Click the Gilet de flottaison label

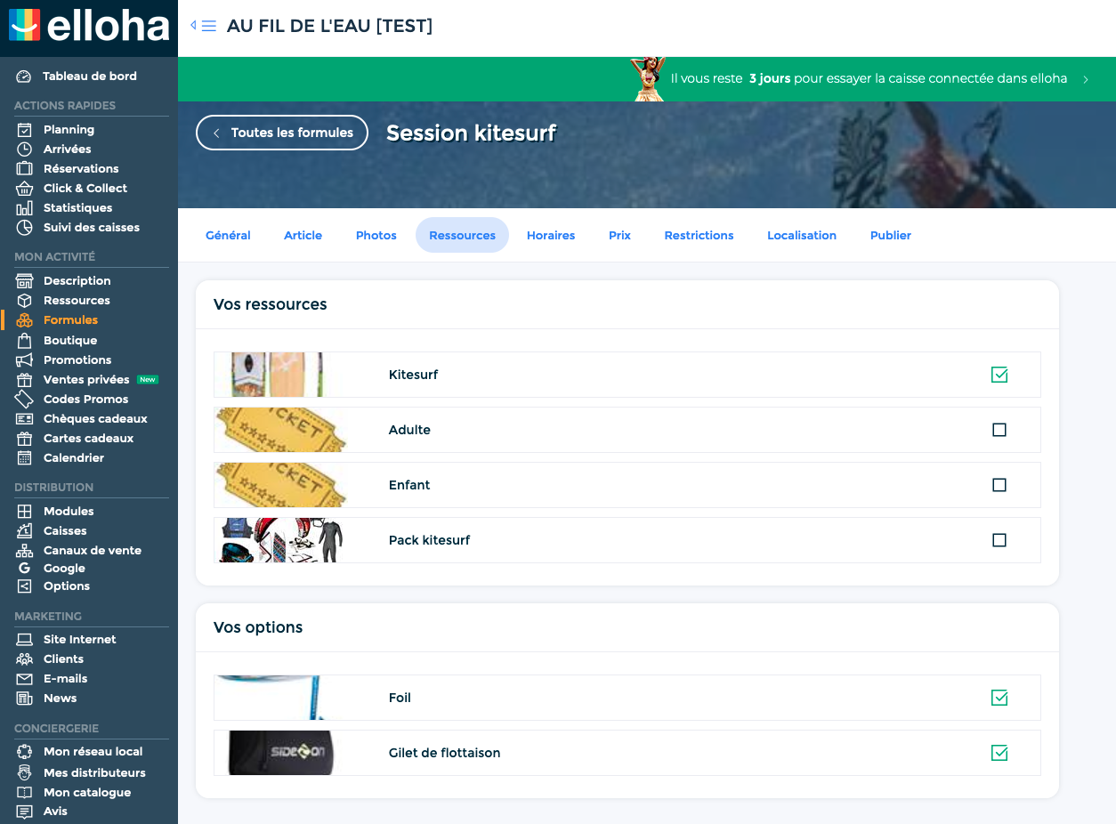click(444, 753)
